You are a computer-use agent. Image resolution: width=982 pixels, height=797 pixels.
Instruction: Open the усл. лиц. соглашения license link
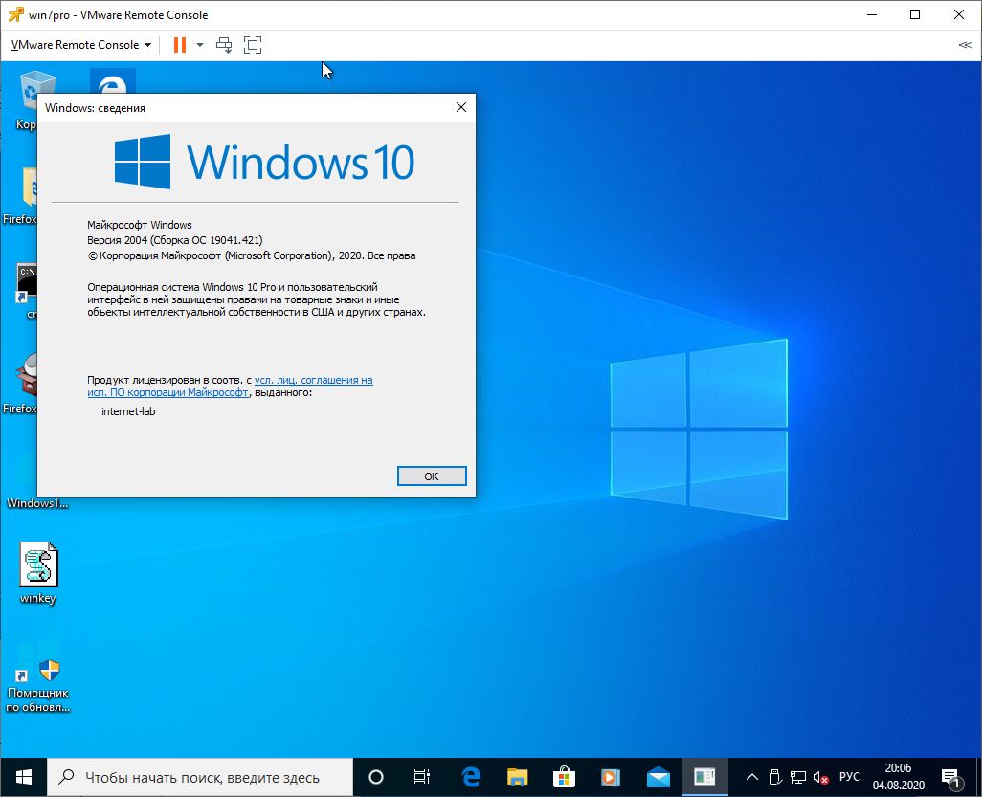pyautogui.click(x=231, y=387)
